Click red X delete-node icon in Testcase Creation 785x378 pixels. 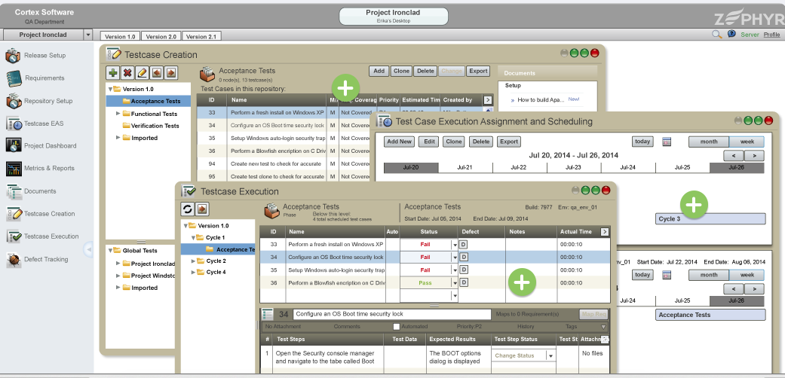click(127, 73)
